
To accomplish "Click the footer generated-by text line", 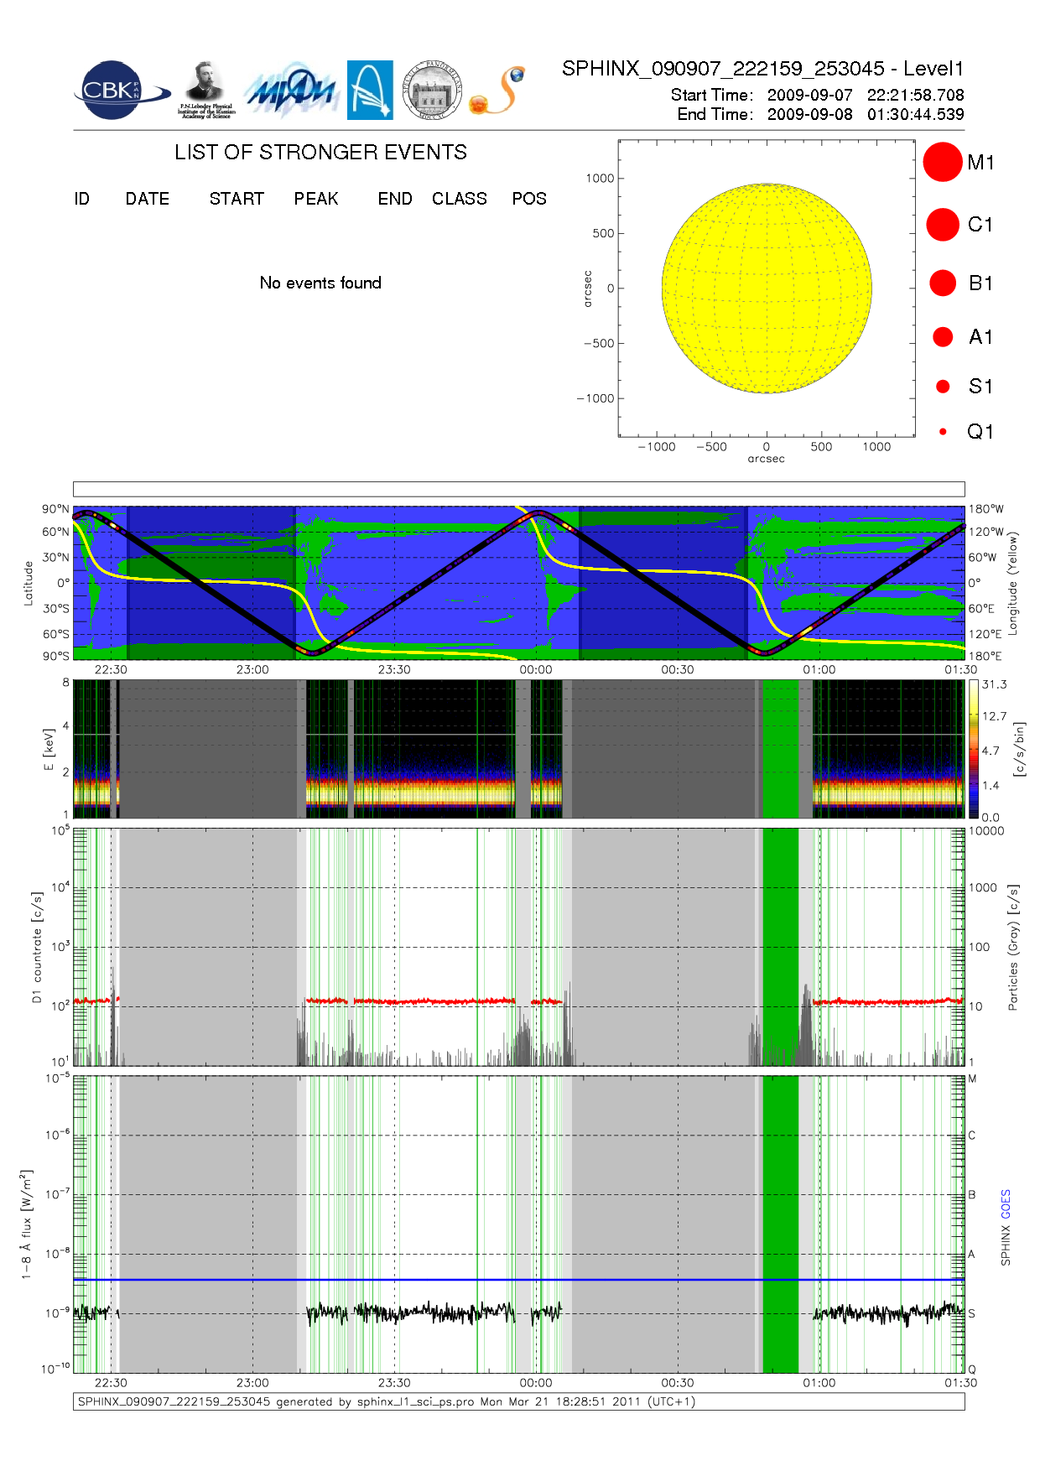I will [387, 1401].
